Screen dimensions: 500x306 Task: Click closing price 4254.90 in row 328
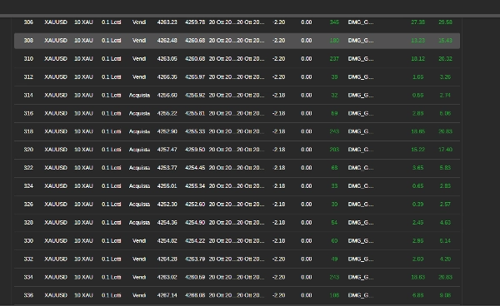(195, 223)
